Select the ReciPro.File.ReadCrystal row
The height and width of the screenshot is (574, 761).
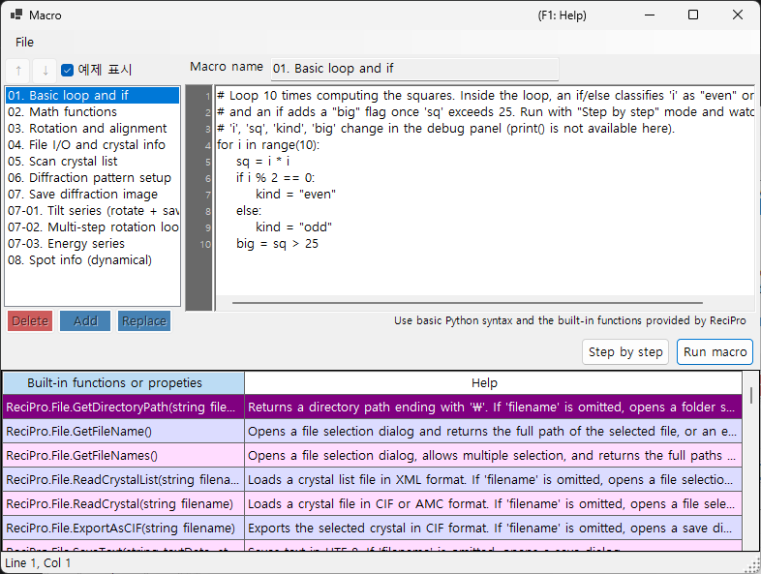372,503
